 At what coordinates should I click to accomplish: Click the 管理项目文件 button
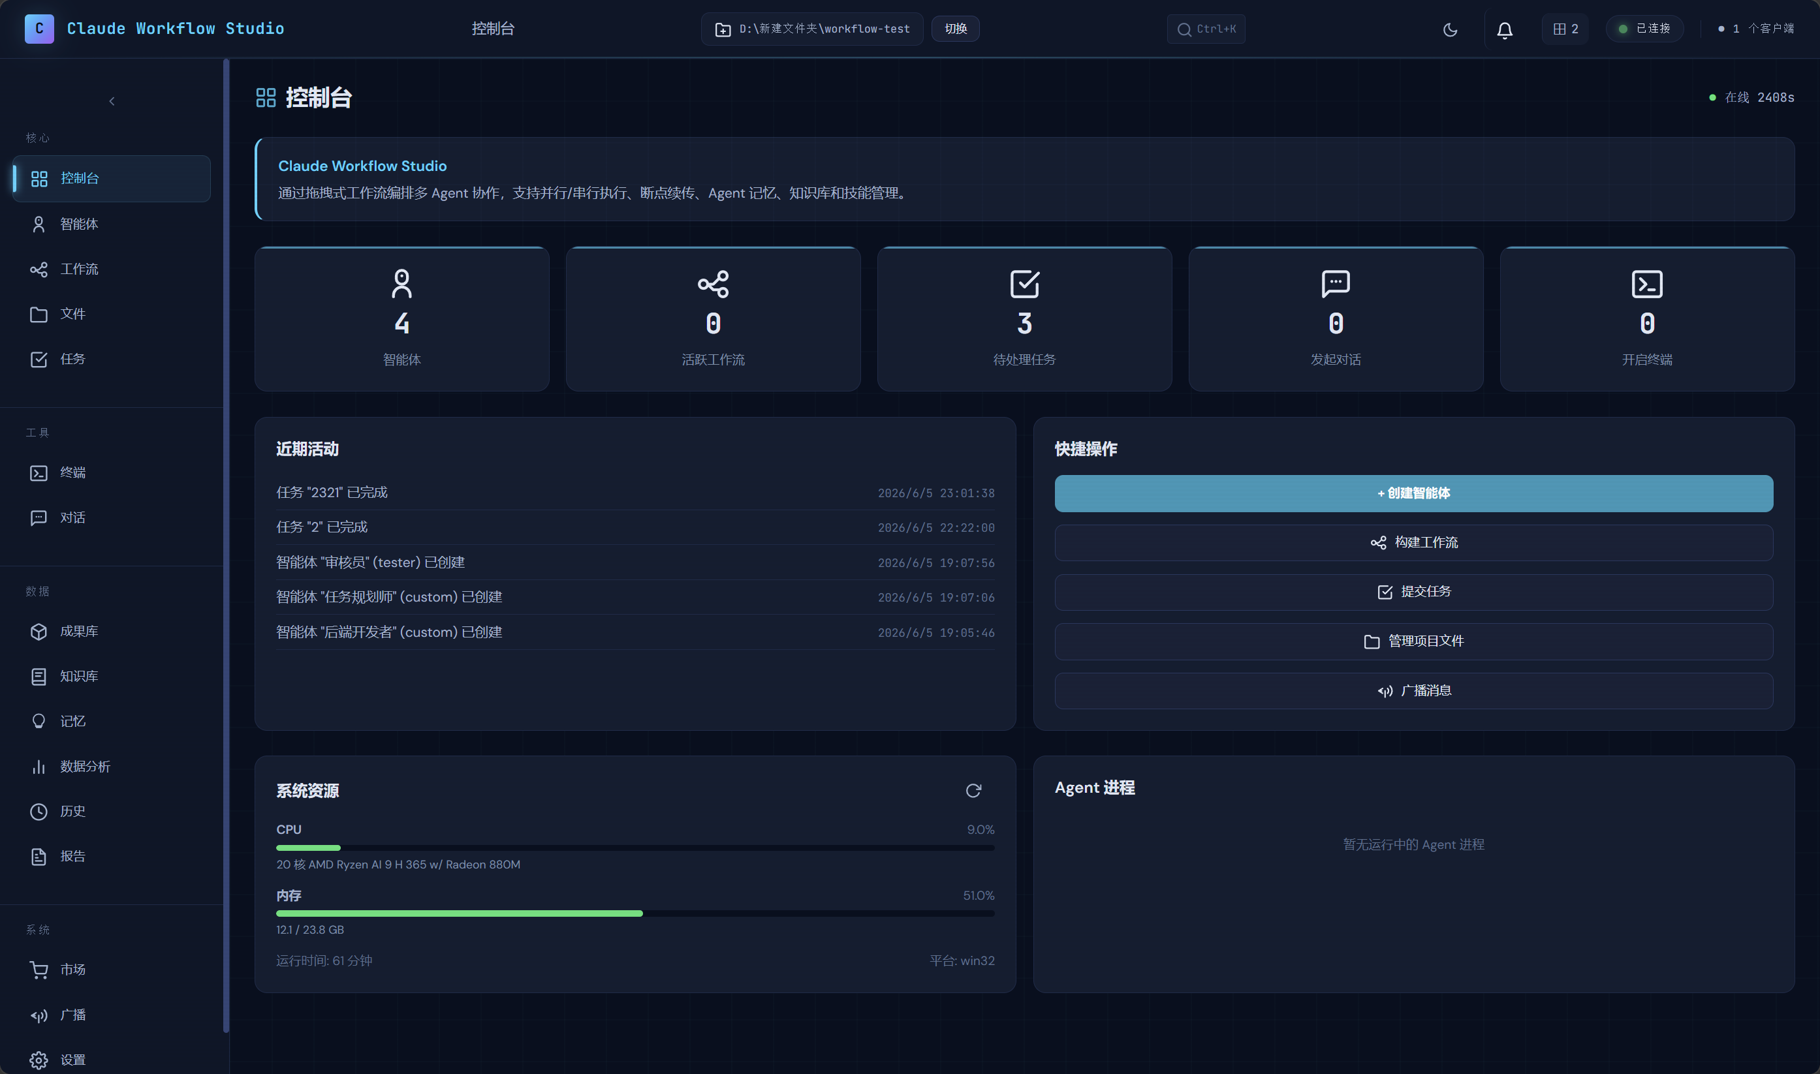click(x=1413, y=641)
